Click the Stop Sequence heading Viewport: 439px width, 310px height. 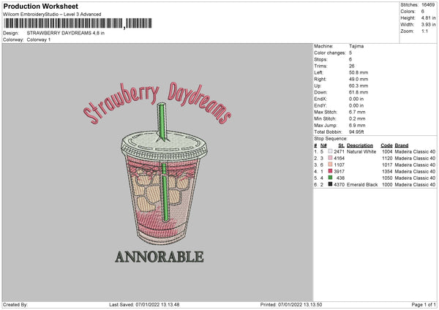[x=331, y=139]
